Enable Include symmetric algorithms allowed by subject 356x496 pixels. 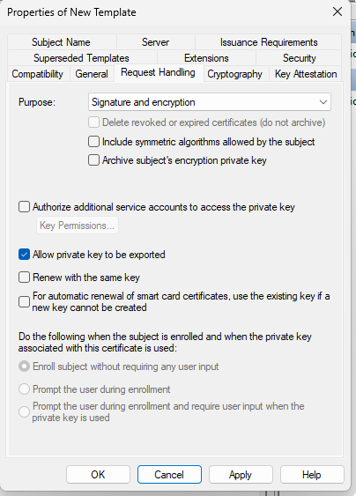tap(93, 142)
